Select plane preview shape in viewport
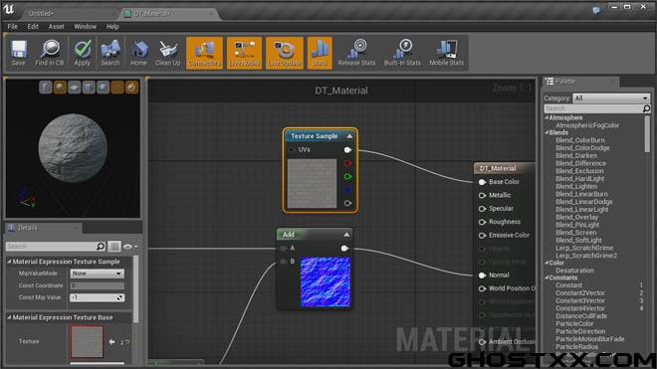 tap(75, 88)
